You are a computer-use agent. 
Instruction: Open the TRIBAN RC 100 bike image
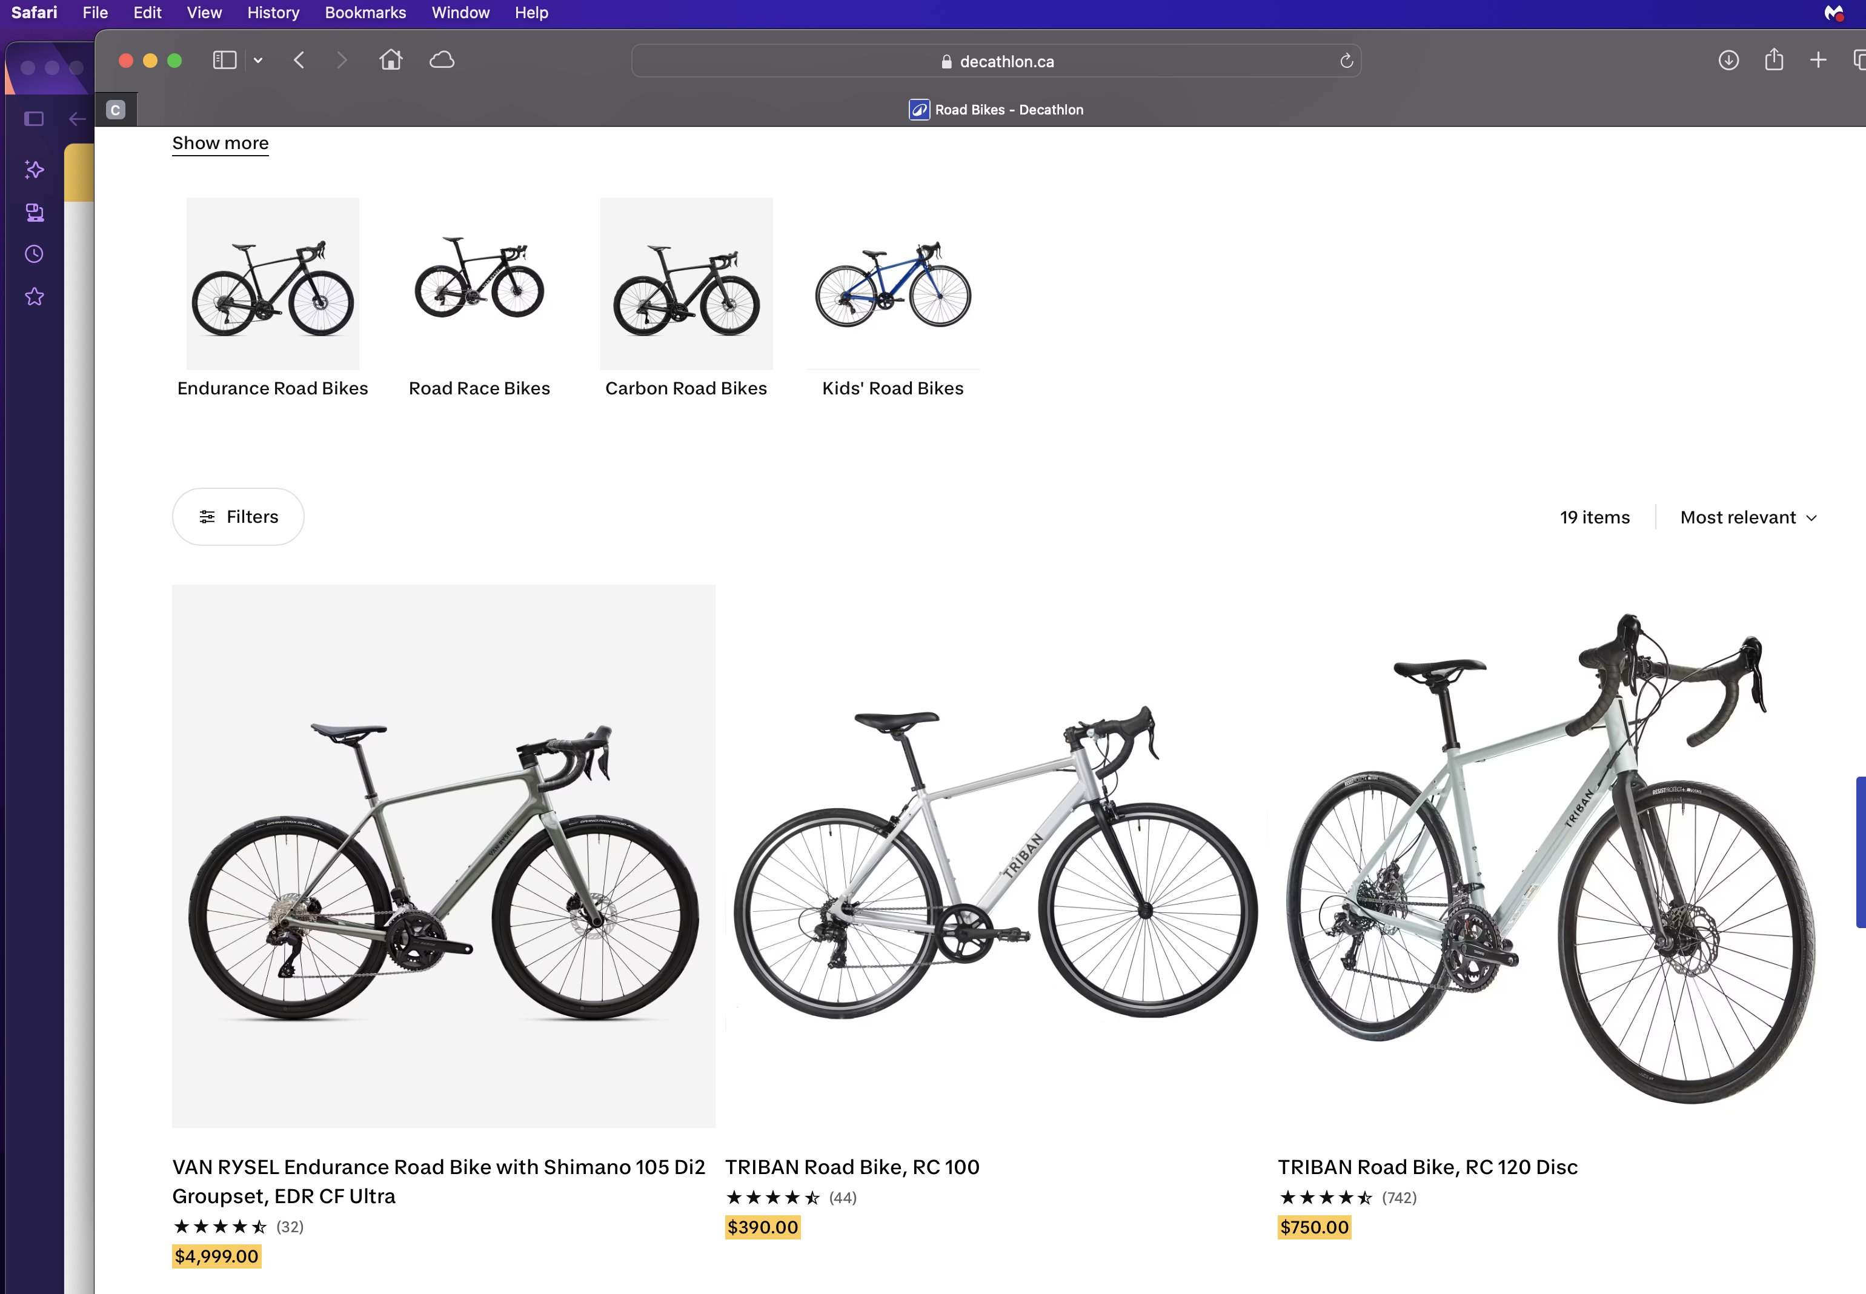click(x=996, y=856)
